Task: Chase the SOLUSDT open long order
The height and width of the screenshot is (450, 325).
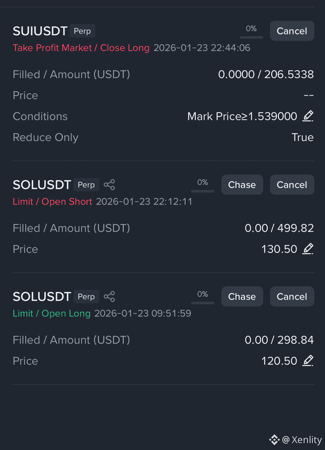Action: [x=242, y=296]
